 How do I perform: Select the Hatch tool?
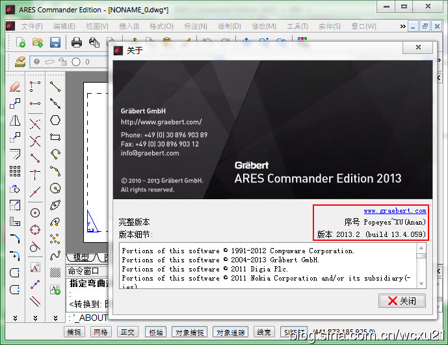(55, 273)
